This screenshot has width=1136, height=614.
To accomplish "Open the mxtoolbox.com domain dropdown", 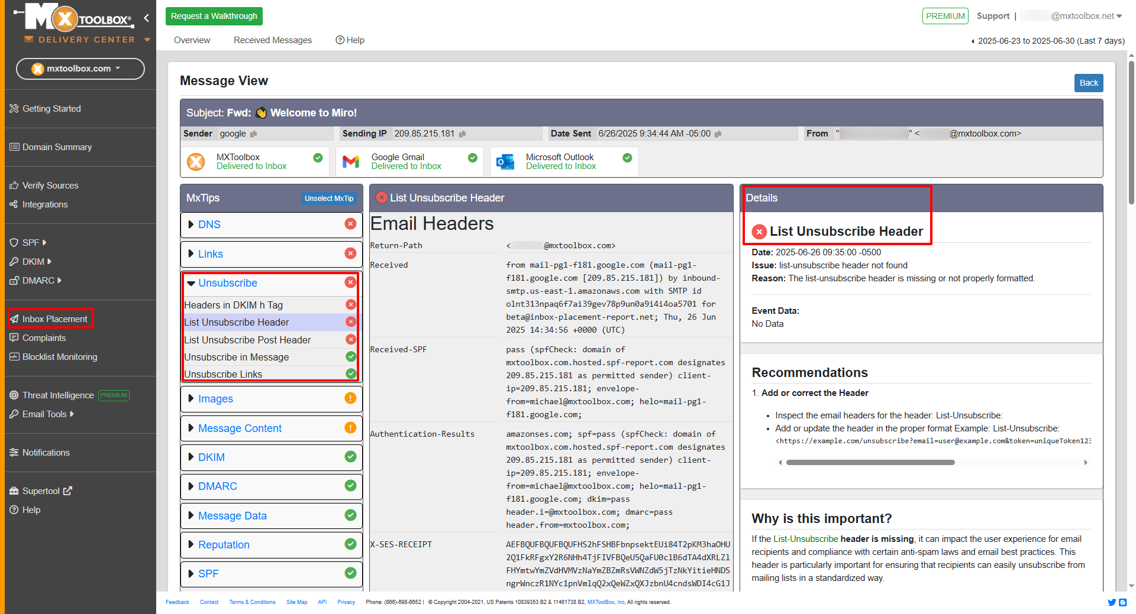I will [80, 69].
